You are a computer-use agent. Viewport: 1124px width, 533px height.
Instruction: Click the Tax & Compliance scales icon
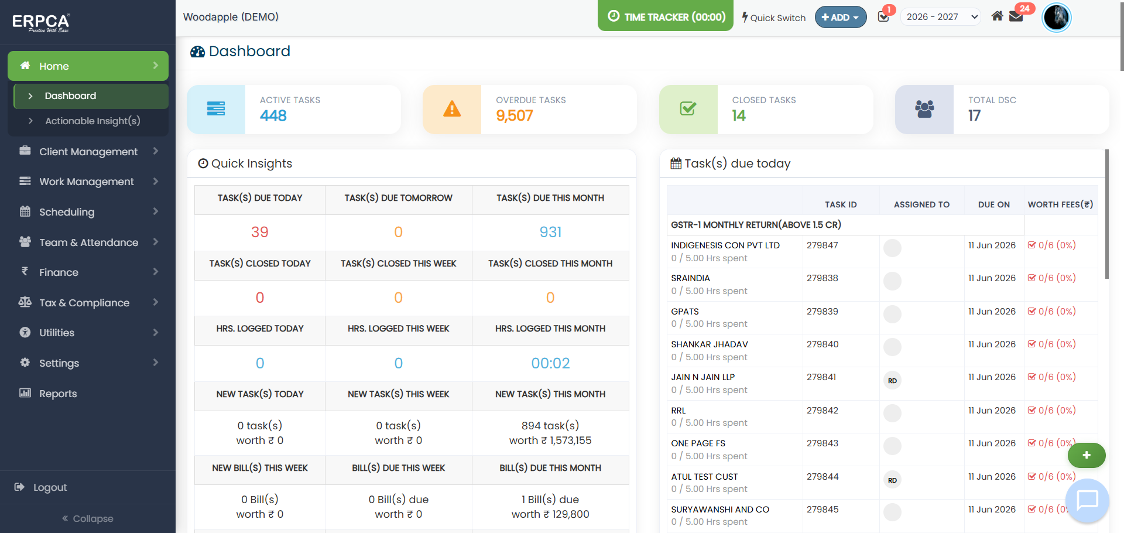click(25, 302)
